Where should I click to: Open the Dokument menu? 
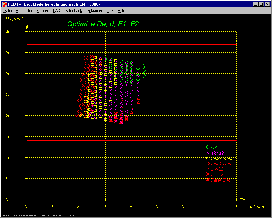(94, 11)
